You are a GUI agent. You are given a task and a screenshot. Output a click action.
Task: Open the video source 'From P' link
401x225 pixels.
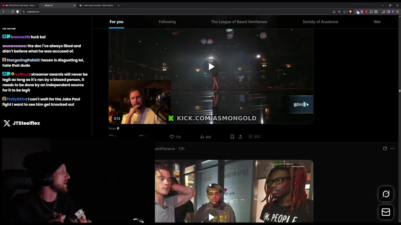(x=114, y=128)
